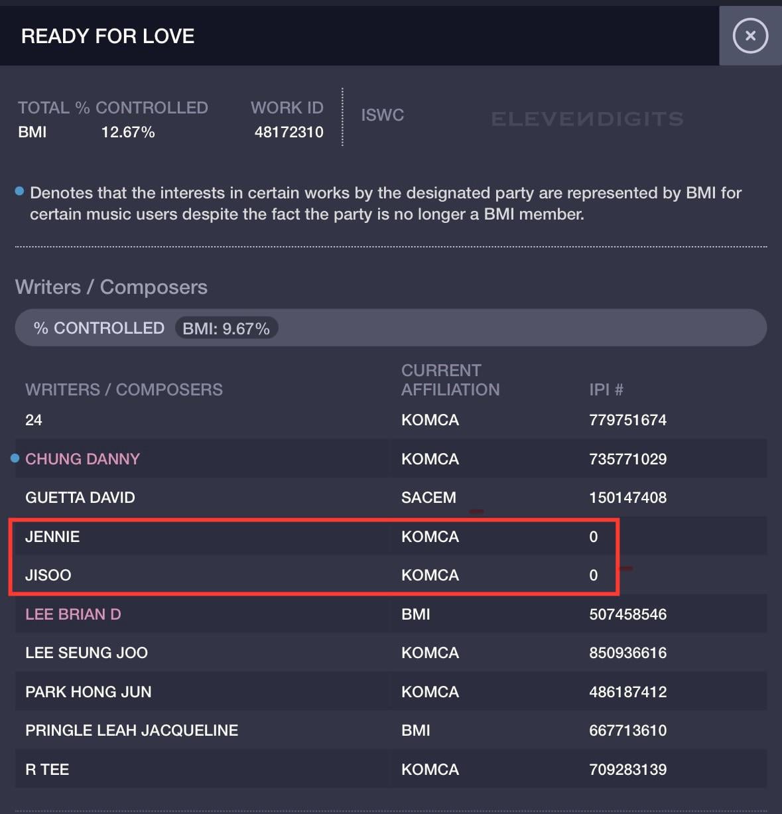
Task: Click the IPI # column header
Action: coord(606,389)
